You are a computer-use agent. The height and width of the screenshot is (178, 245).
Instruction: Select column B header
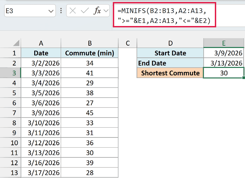(x=90, y=43)
